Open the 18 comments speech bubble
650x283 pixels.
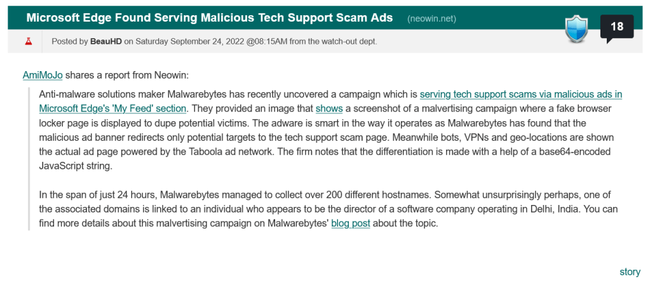click(x=616, y=27)
